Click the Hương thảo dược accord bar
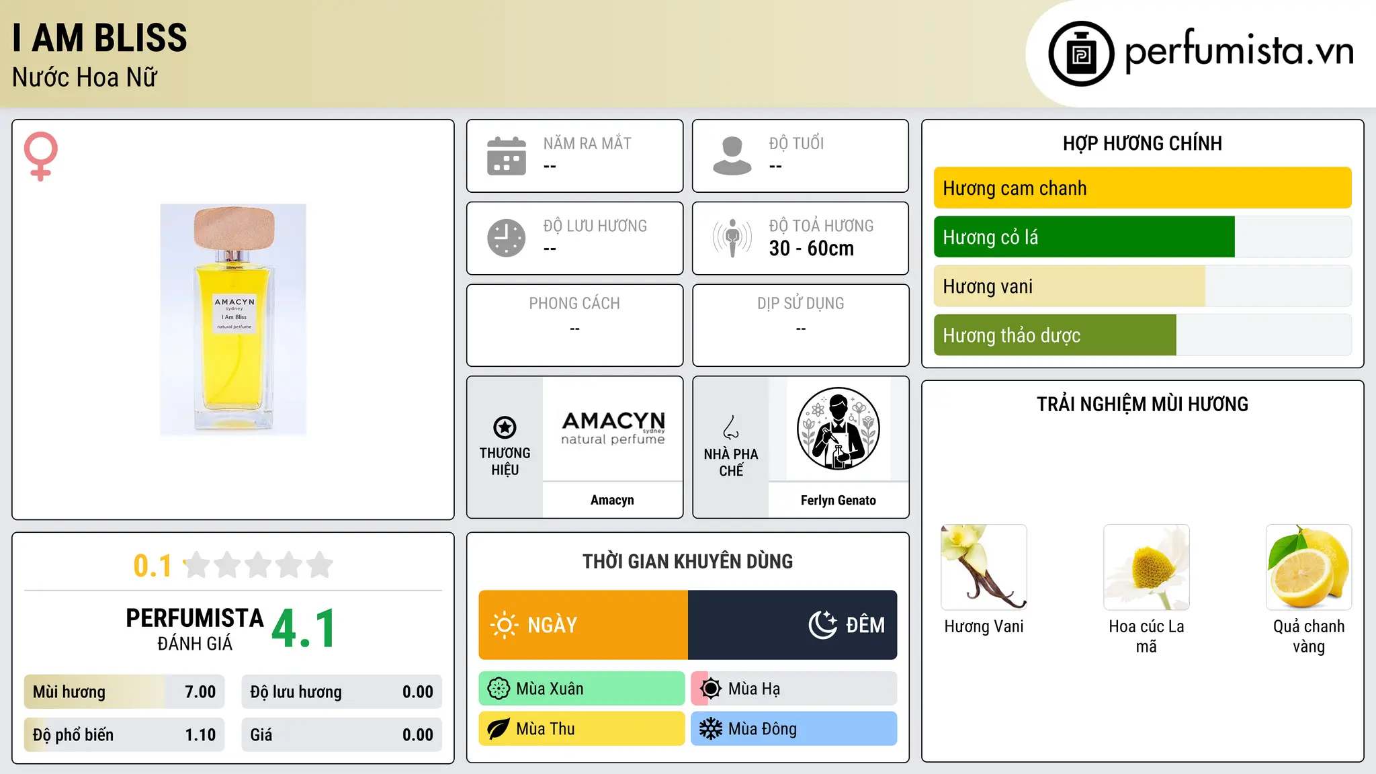 (1142, 335)
